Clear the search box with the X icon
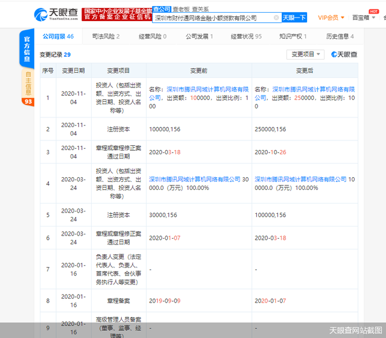This screenshot has height=338, width=386. pyautogui.click(x=276, y=17)
